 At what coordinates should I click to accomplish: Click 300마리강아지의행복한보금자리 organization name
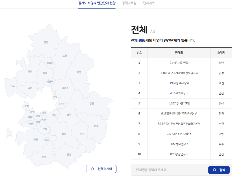pos(179,73)
